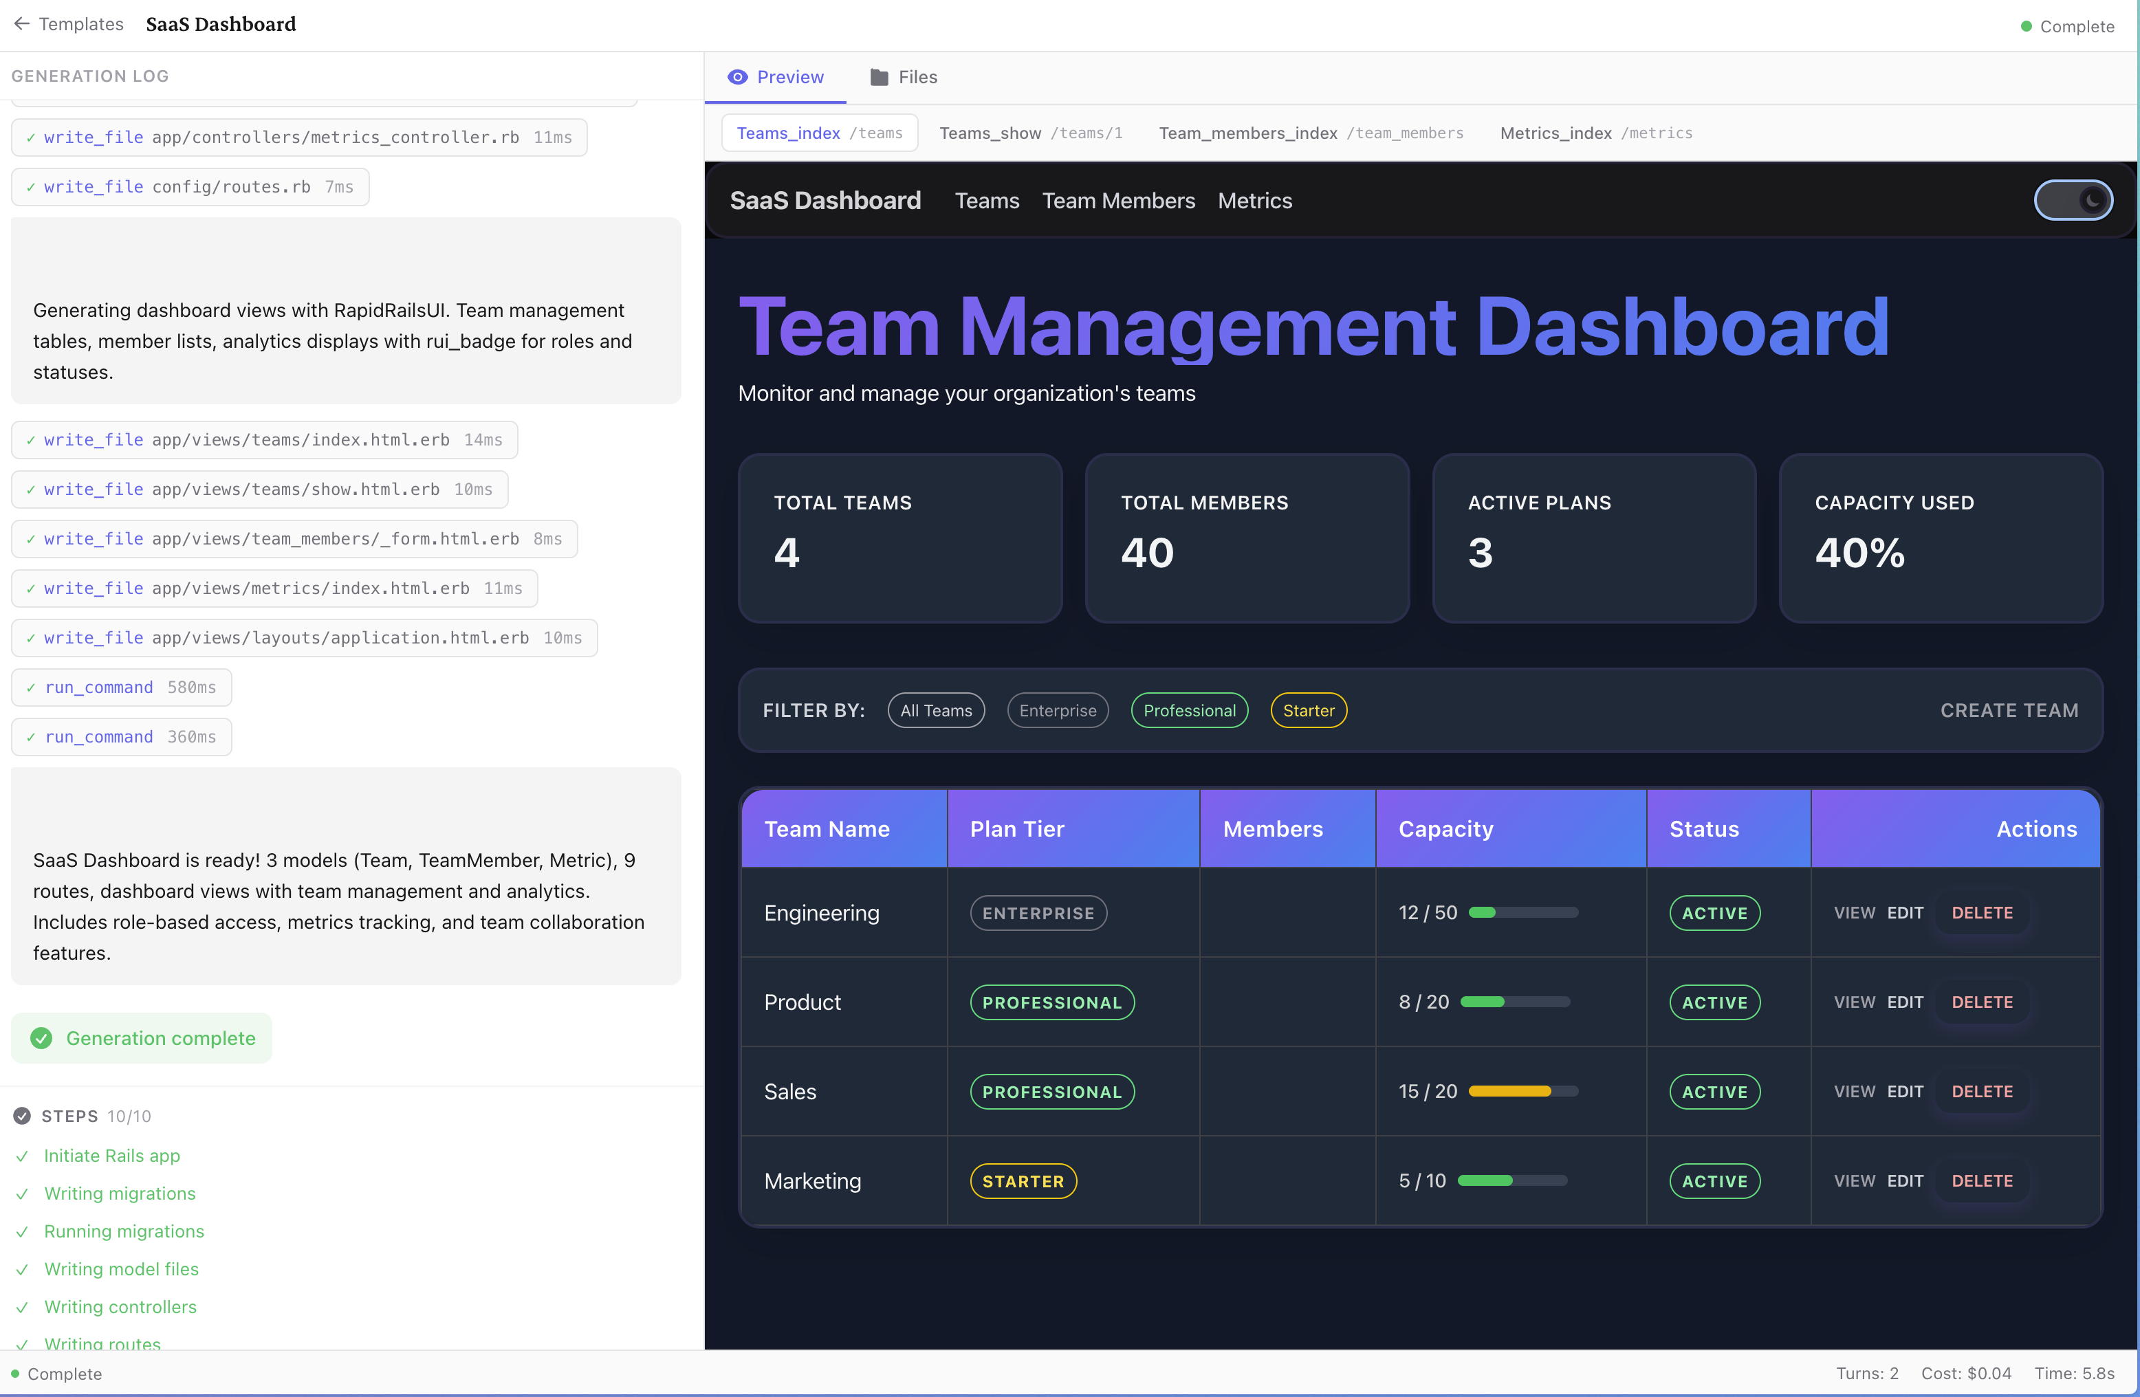Click the back arrow next to Templates

click(x=23, y=23)
